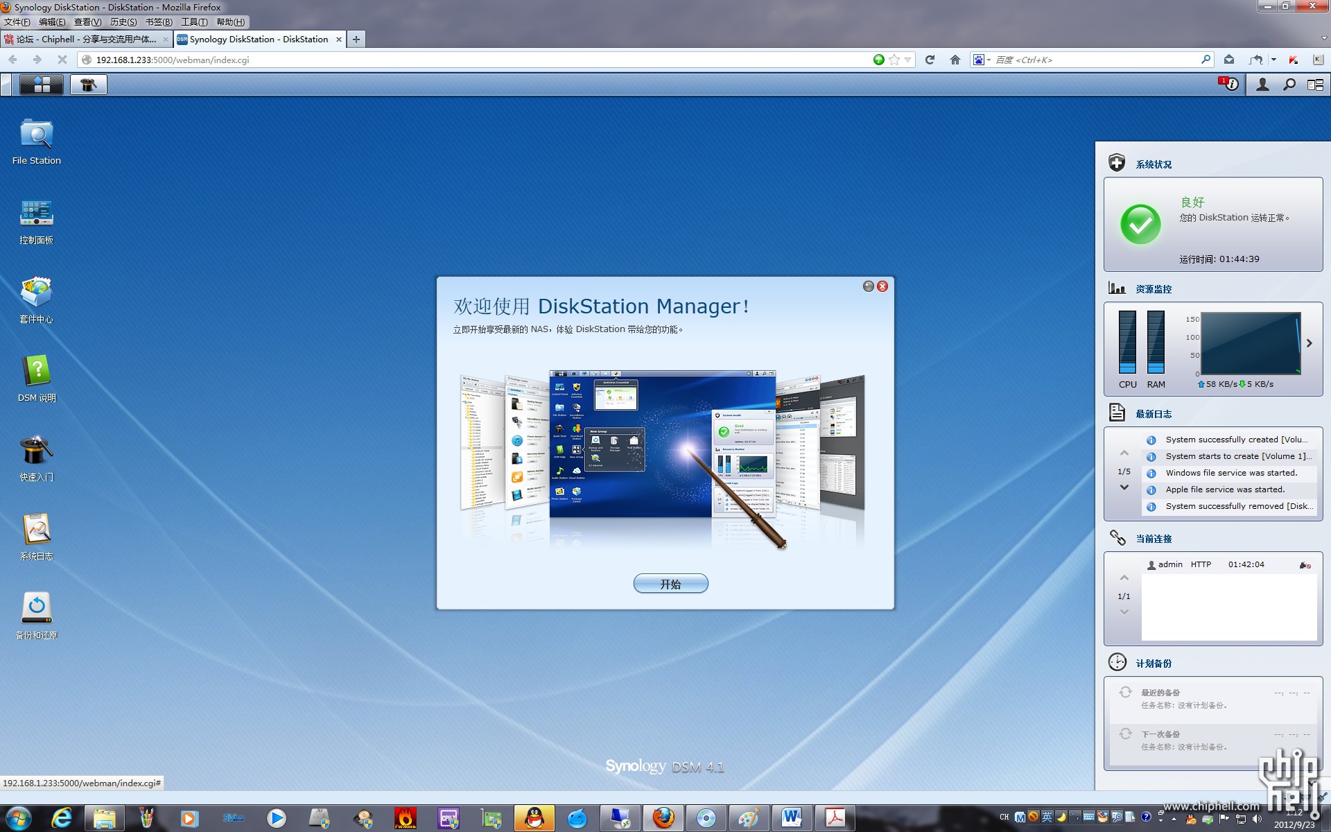Open Microsoft Word taskbar icon

point(792,818)
